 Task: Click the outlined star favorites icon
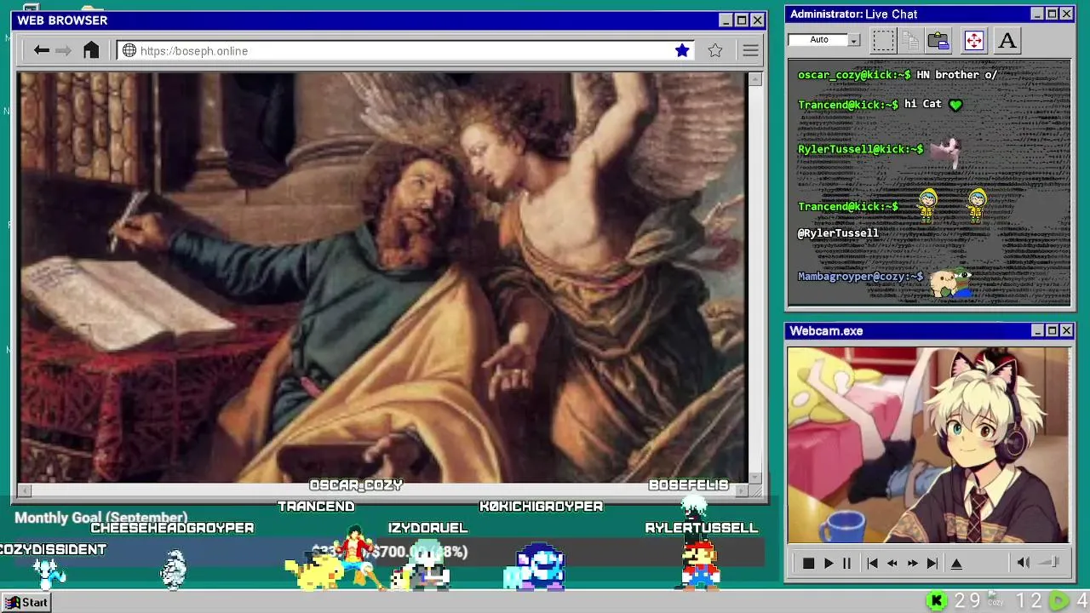tap(715, 50)
